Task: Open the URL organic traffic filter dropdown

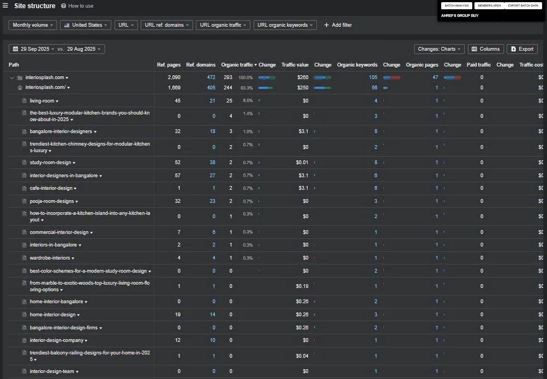Action: click(223, 25)
